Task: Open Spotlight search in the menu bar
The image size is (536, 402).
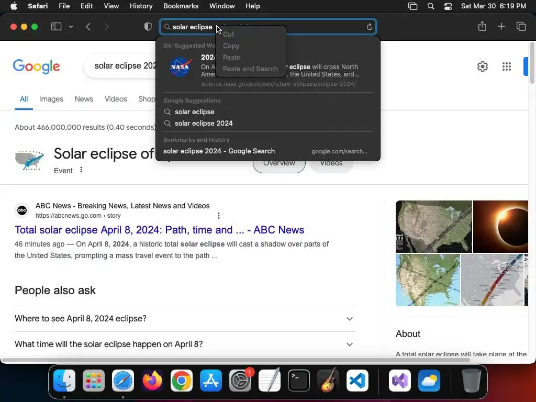Action: tap(431, 6)
